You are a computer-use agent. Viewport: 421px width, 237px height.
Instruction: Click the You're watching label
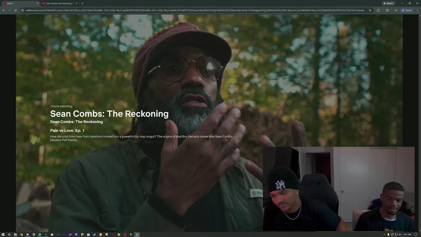pos(62,106)
